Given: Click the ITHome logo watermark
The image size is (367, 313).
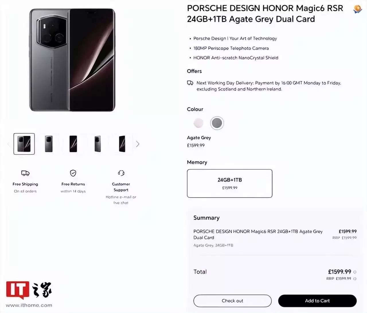Looking at the screenshot, I should pos(29,294).
